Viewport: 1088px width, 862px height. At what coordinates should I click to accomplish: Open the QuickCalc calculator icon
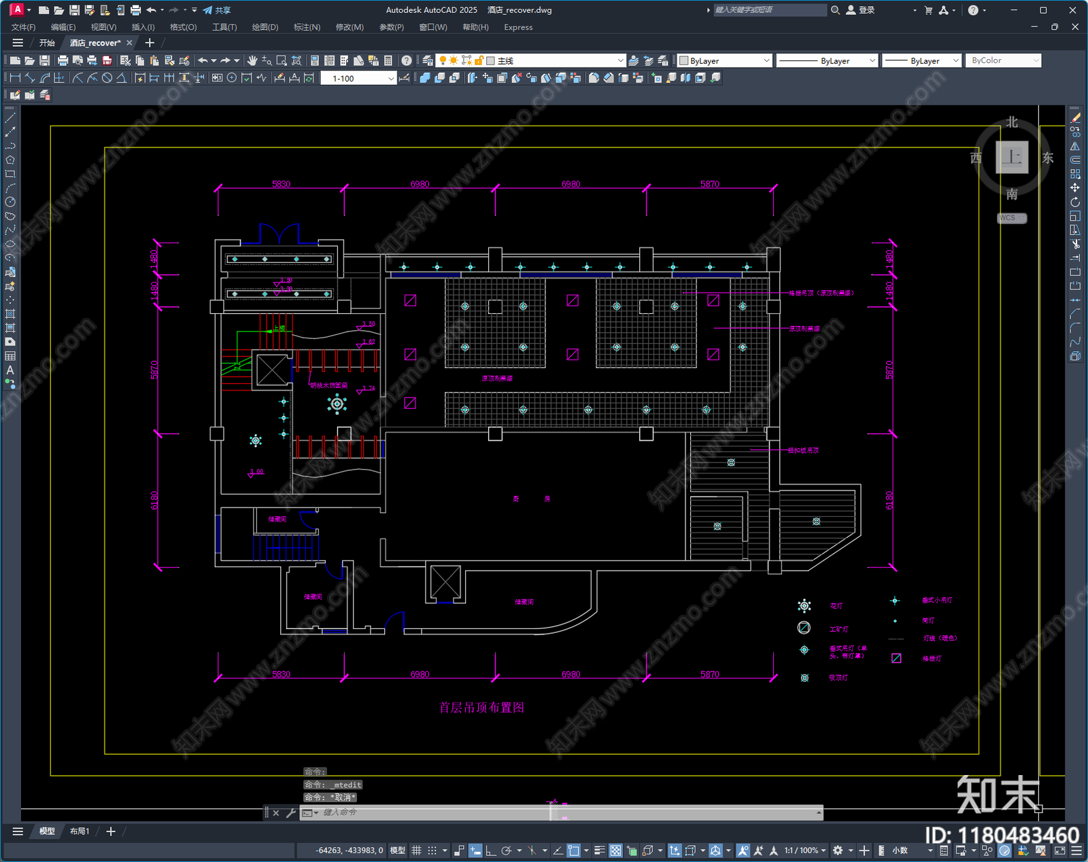click(388, 60)
